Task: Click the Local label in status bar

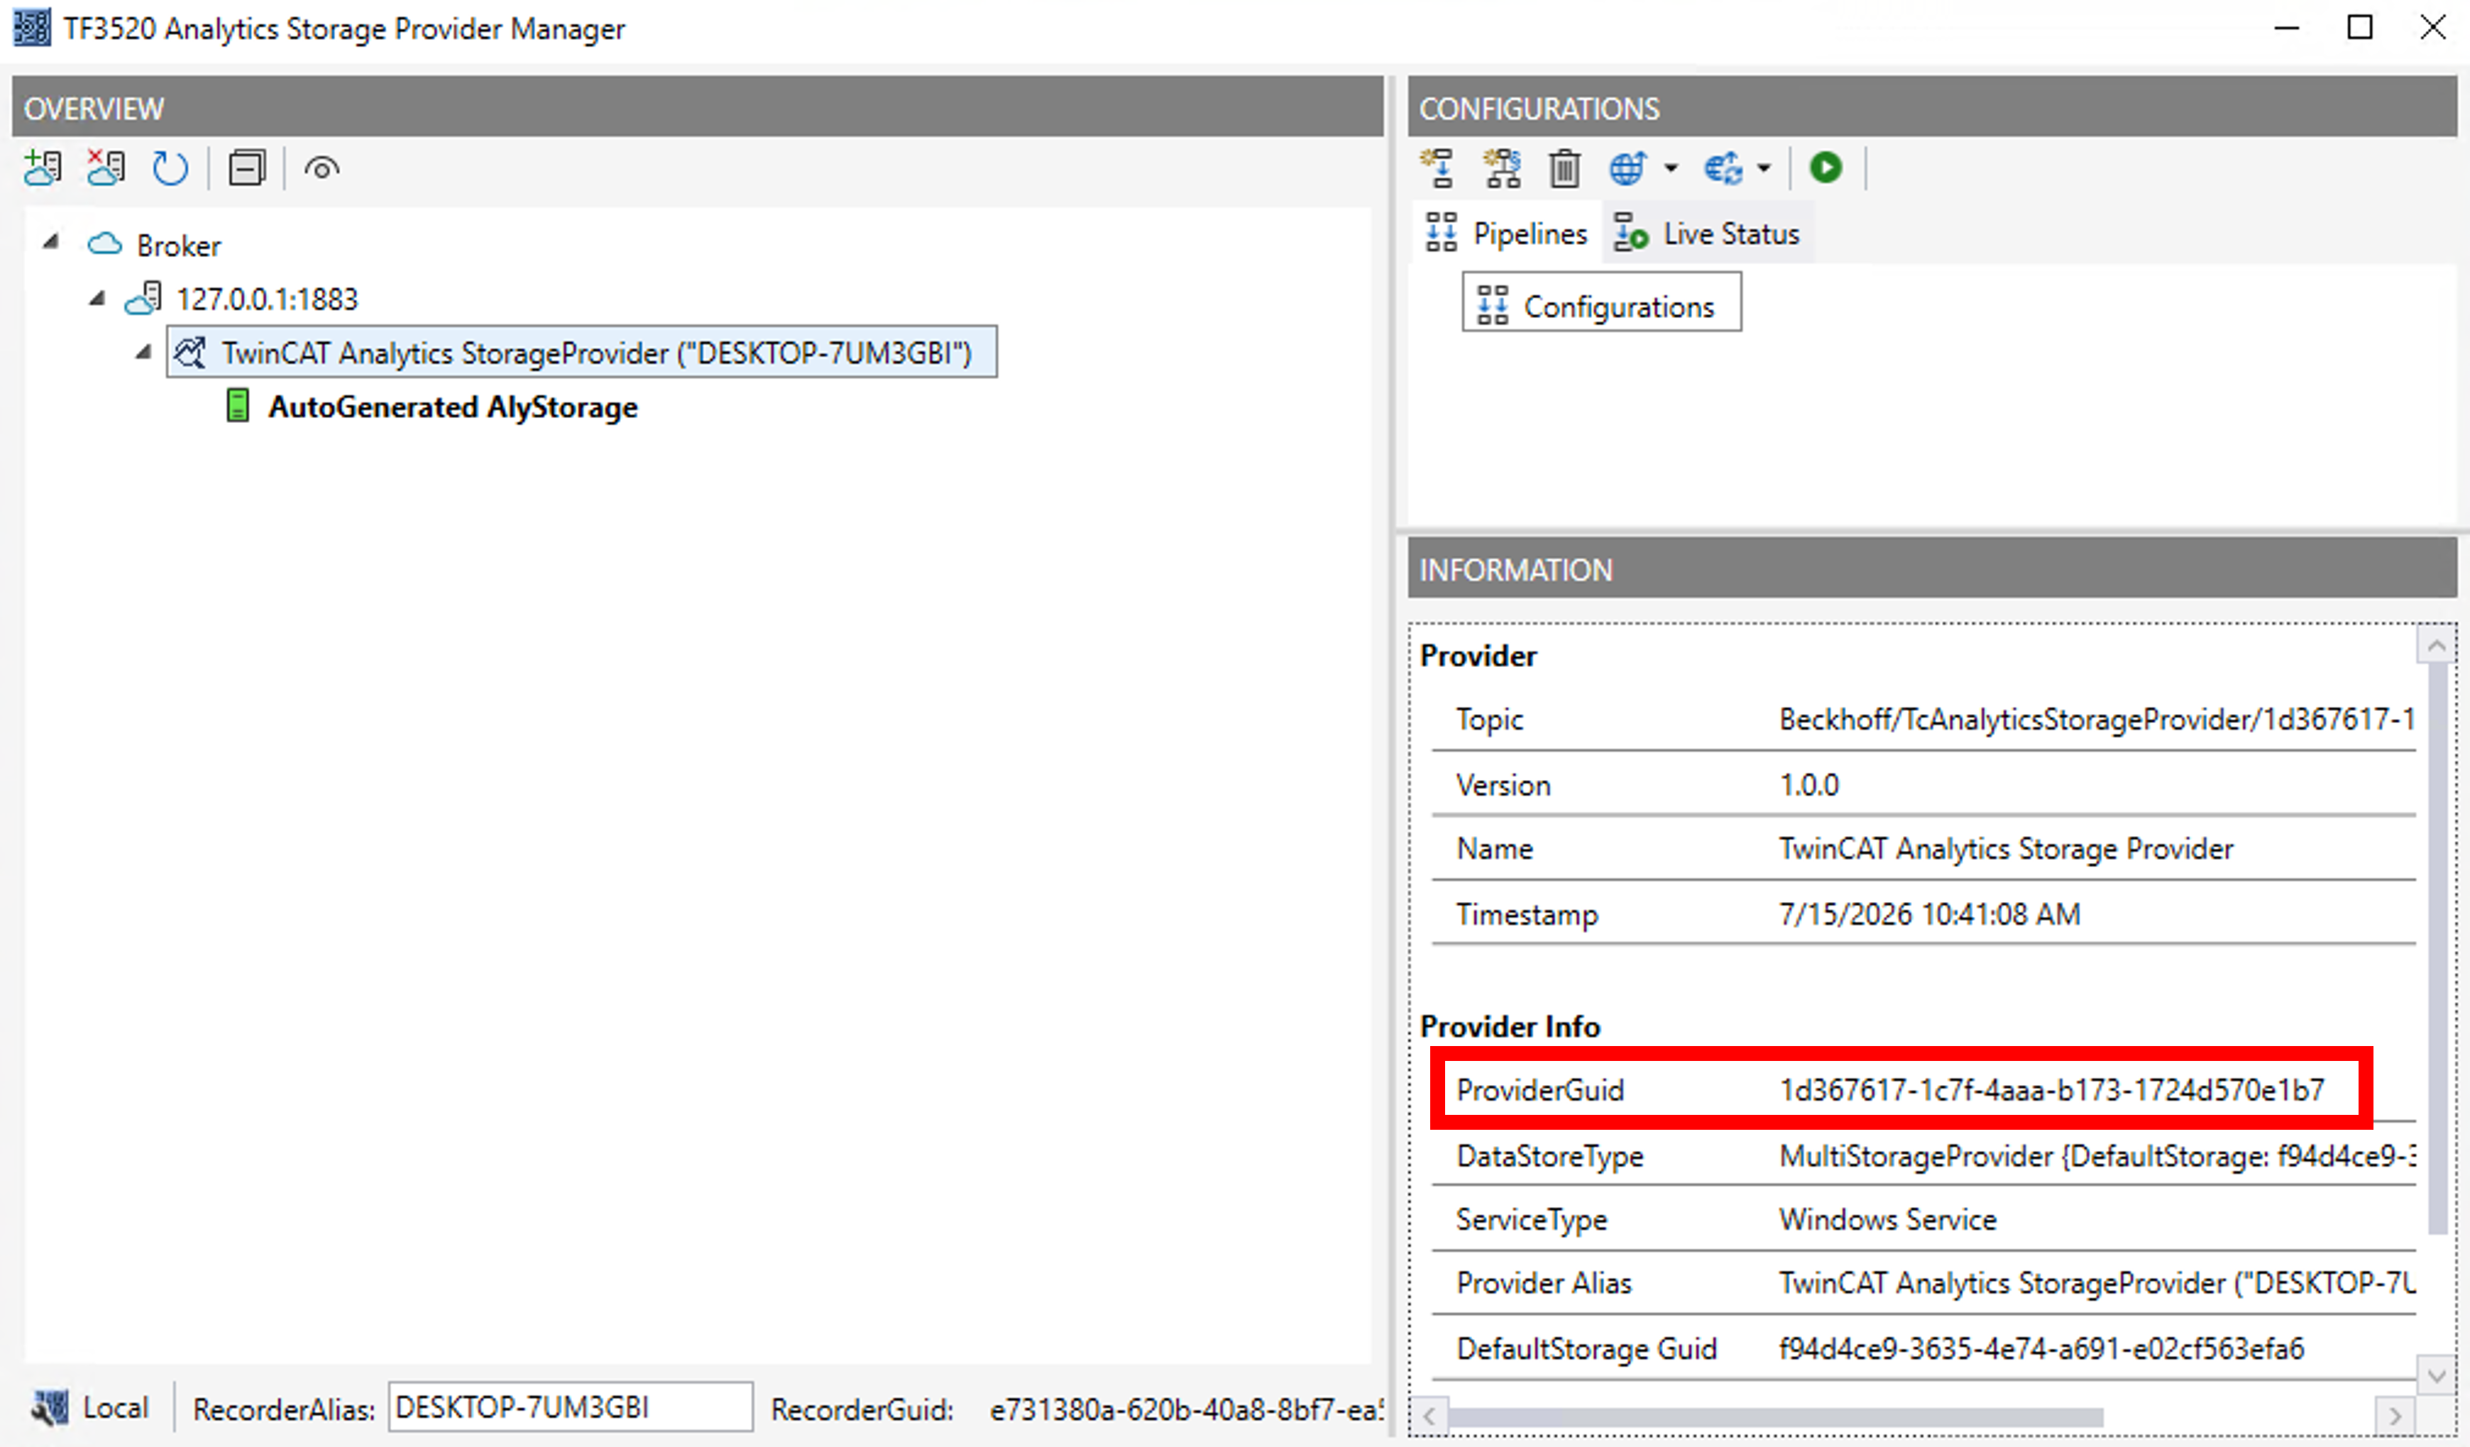Action: pos(116,1408)
